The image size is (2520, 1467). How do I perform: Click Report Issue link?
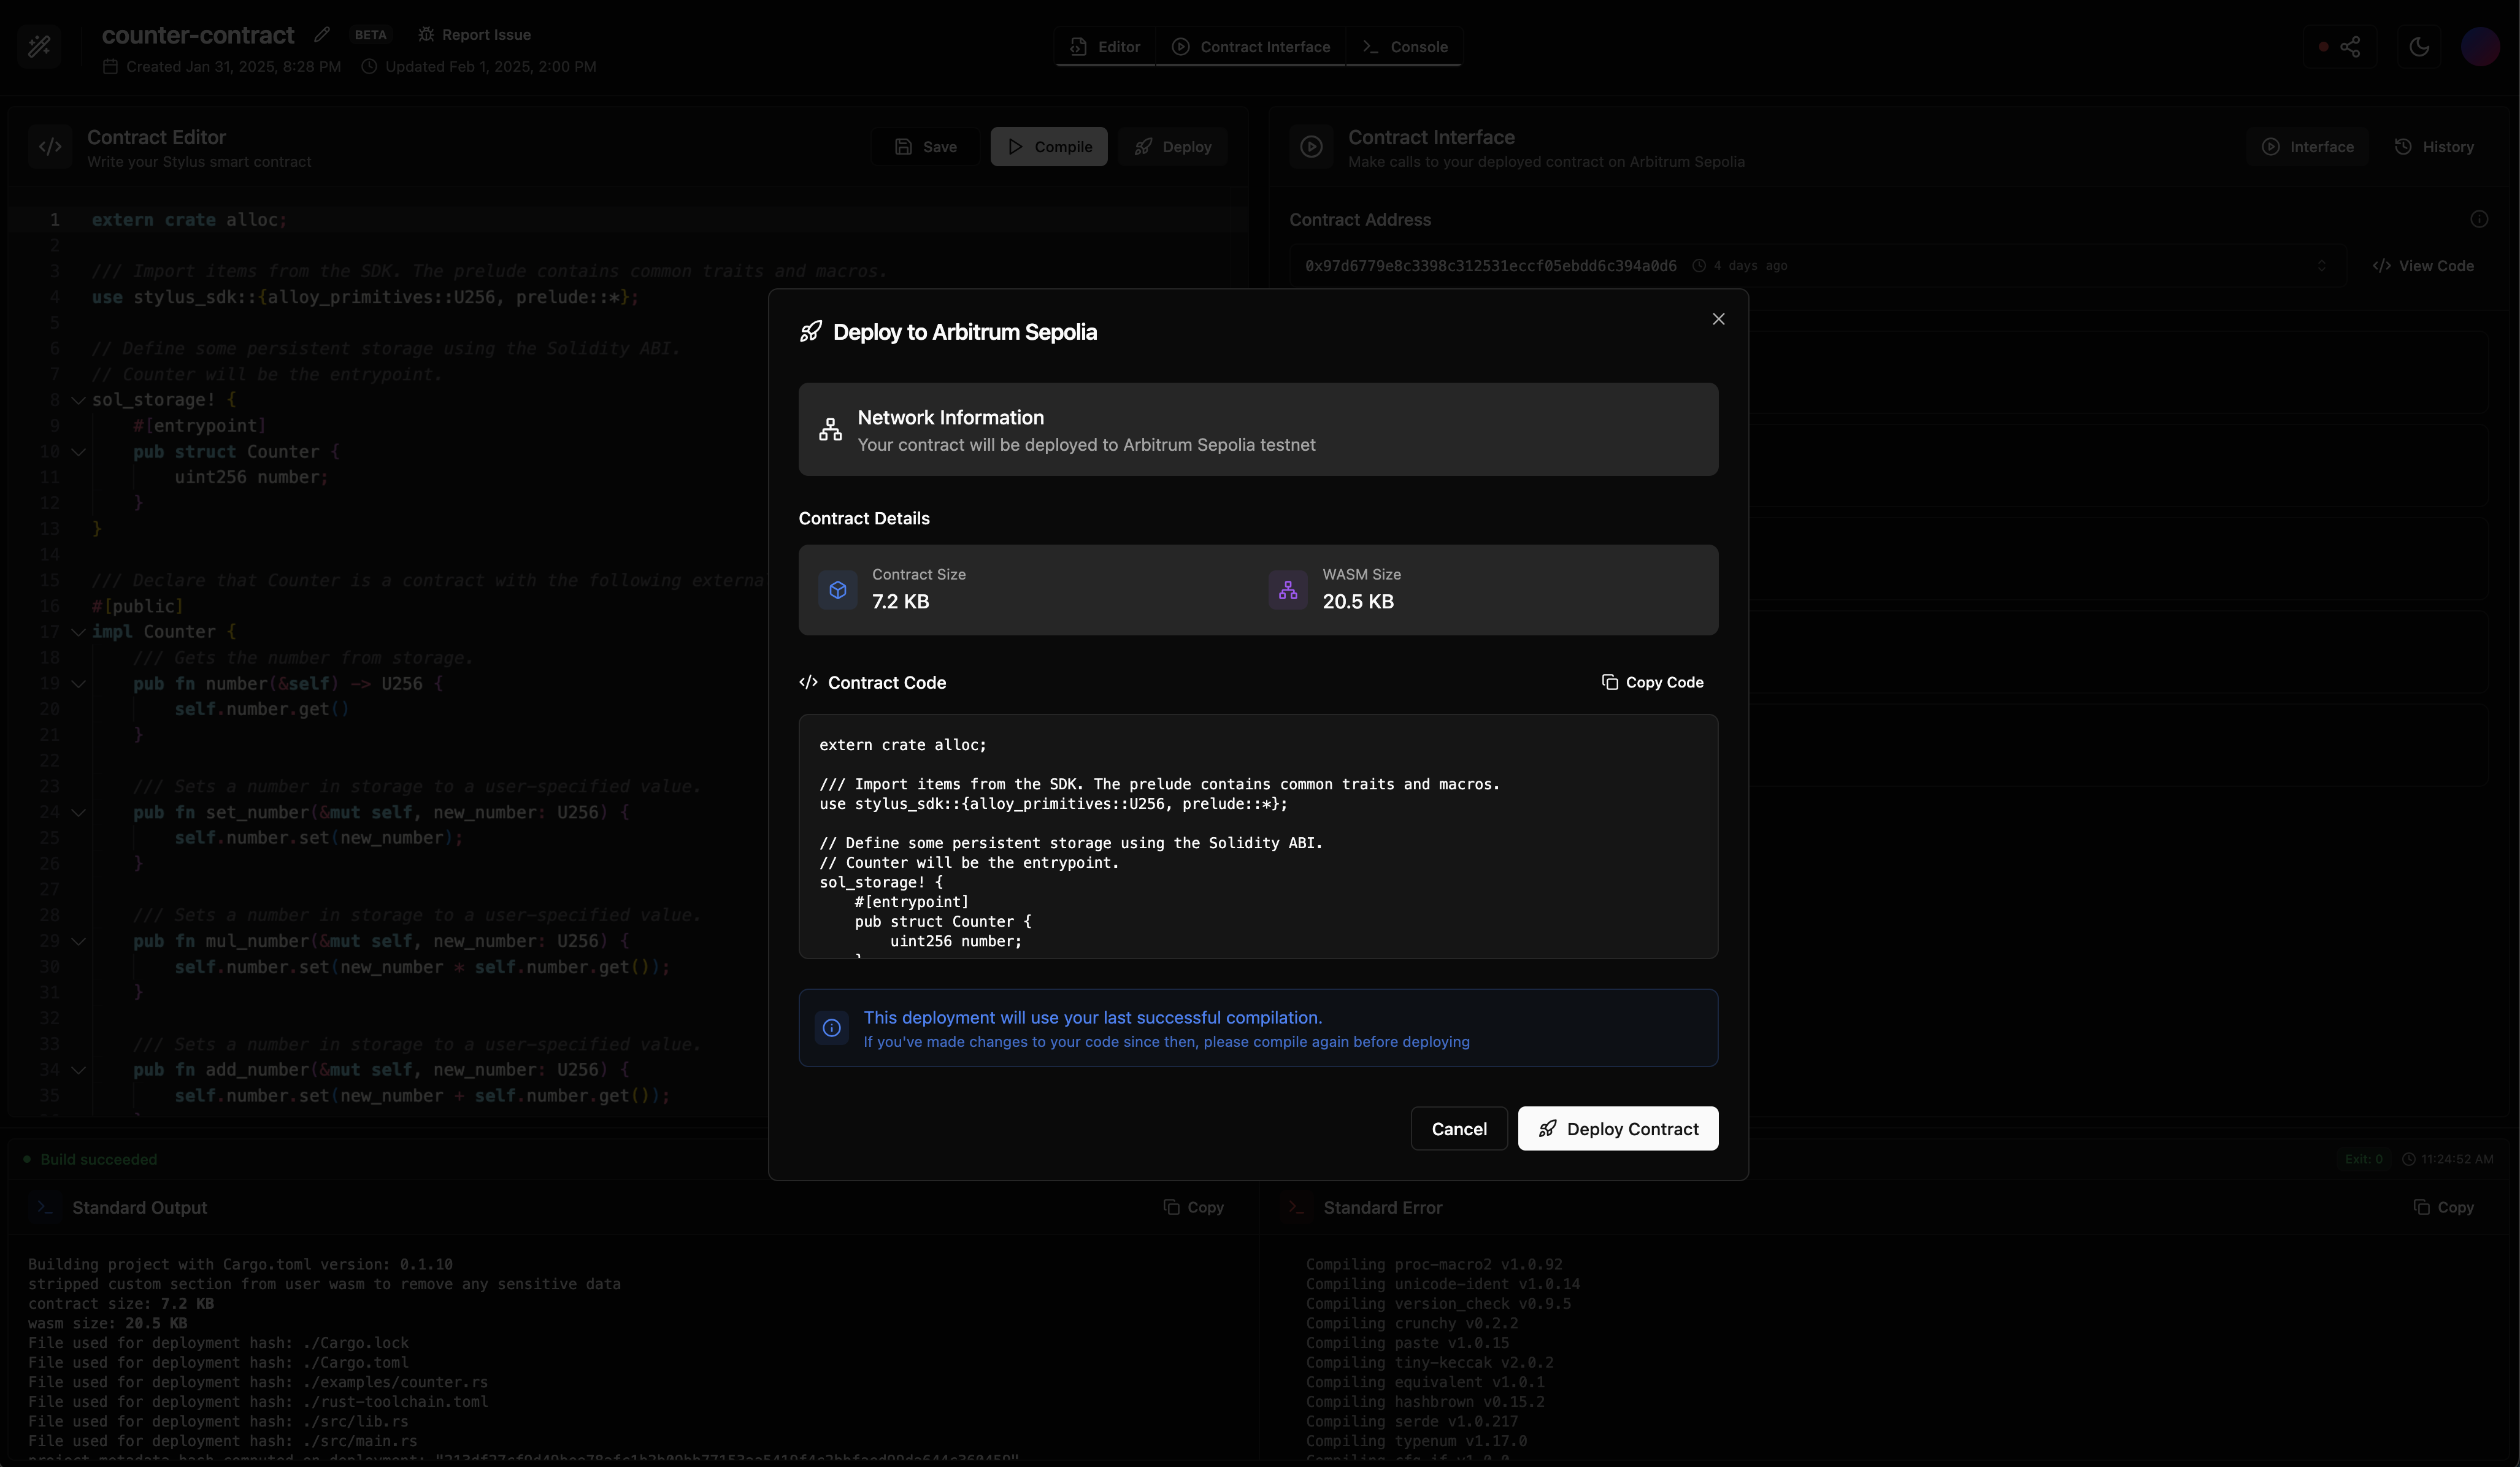(474, 34)
